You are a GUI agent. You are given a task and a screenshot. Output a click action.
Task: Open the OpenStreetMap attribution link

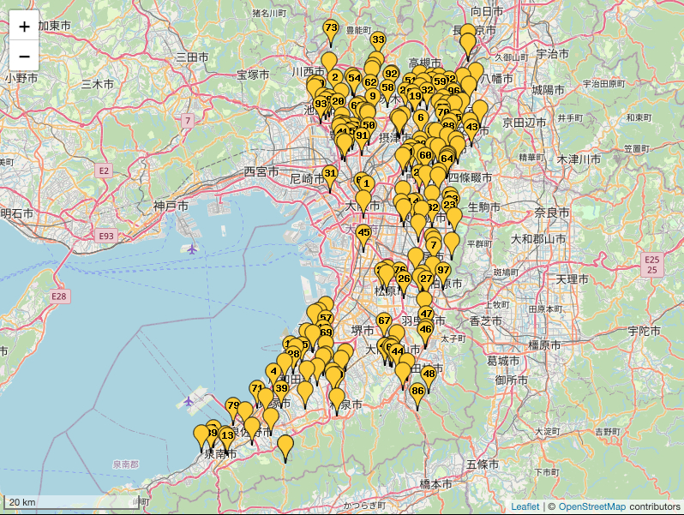click(x=594, y=506)
